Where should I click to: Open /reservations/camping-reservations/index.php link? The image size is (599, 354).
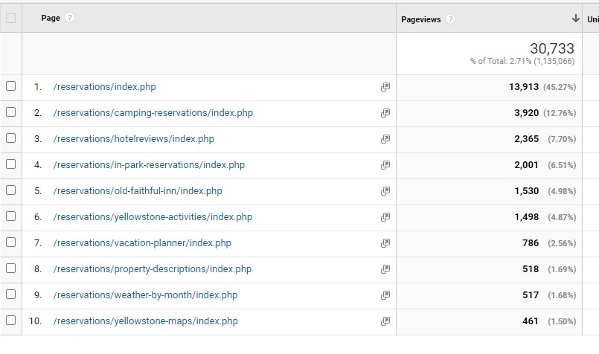click(153, 113)
